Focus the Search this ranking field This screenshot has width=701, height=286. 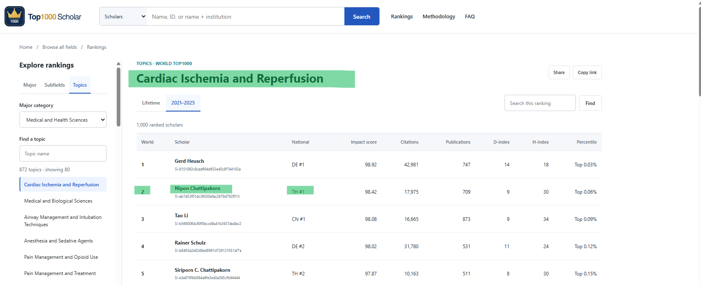(540, 103)
